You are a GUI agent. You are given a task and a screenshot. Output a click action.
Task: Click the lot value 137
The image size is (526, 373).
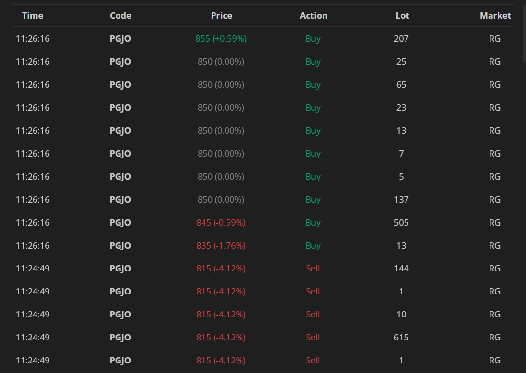[x=401, y=200]
